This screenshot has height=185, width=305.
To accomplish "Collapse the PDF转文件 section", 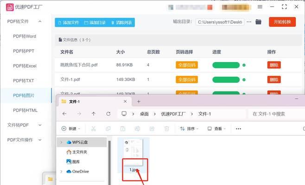I will click(x=40, y=21).
